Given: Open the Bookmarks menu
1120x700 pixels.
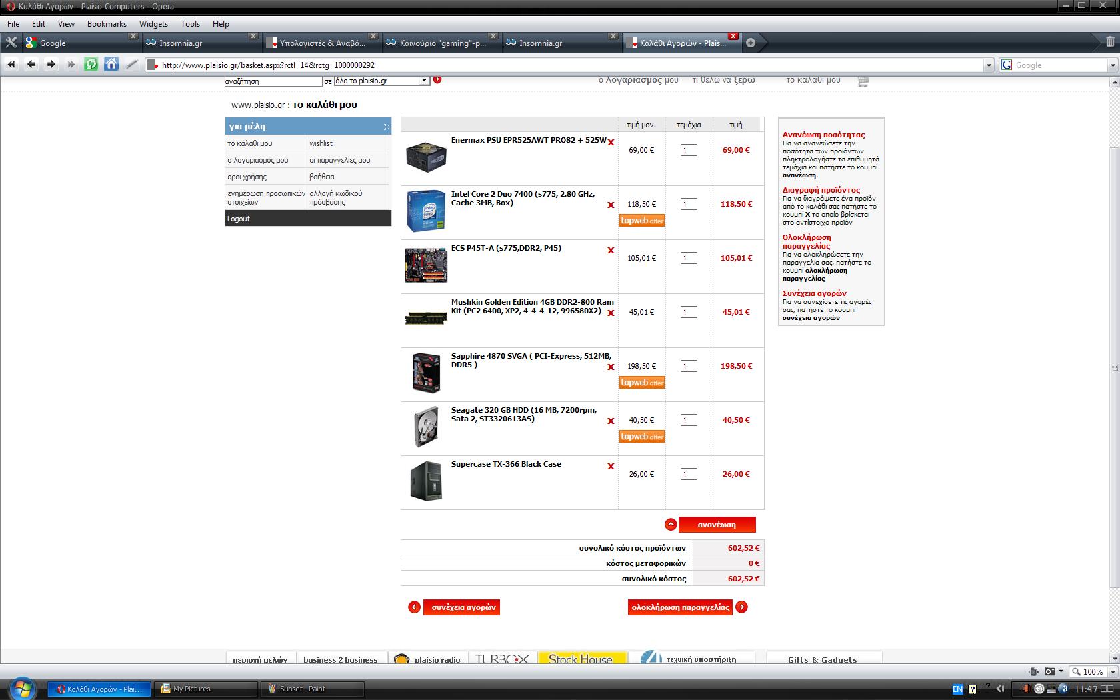Looking at the screenshot, I should [107, 23].
